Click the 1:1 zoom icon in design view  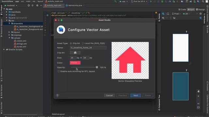pyautogui.click(x=198, y=103)
